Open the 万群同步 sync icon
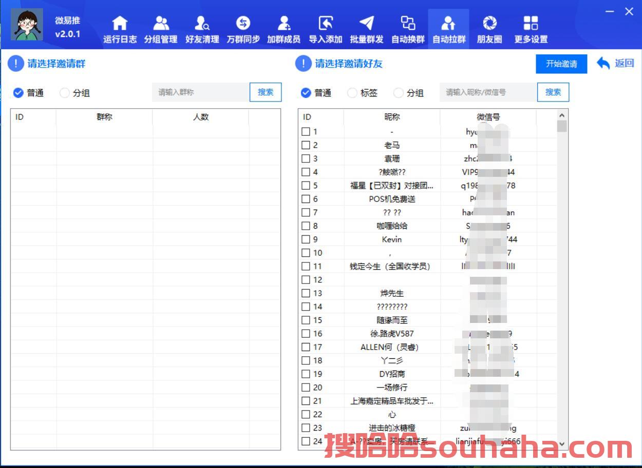This screenshot has height=468, width=642. coord(243,24)
